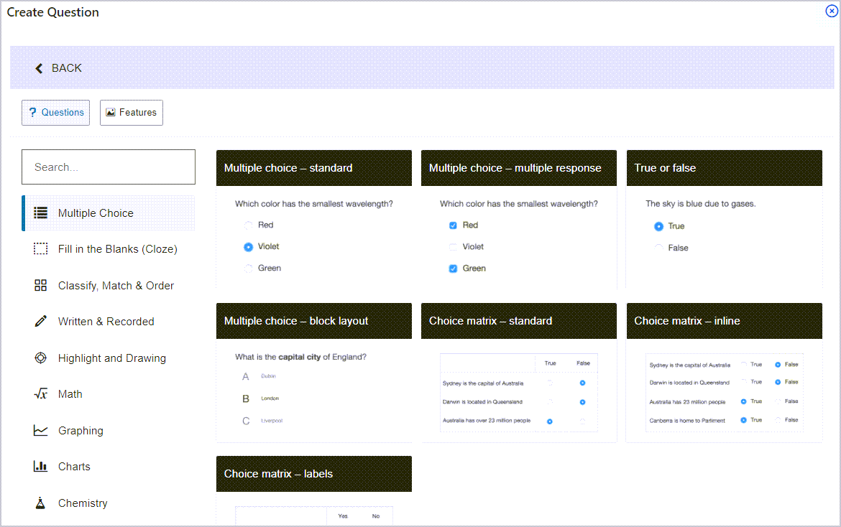The height and width of the screenshot is (527, 841).
Task: Switch to the Features tab
Action: 132,113
